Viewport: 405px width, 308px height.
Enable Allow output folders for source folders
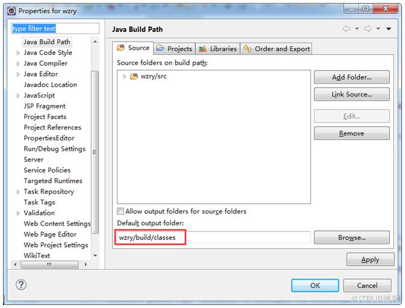pos(120,212)
